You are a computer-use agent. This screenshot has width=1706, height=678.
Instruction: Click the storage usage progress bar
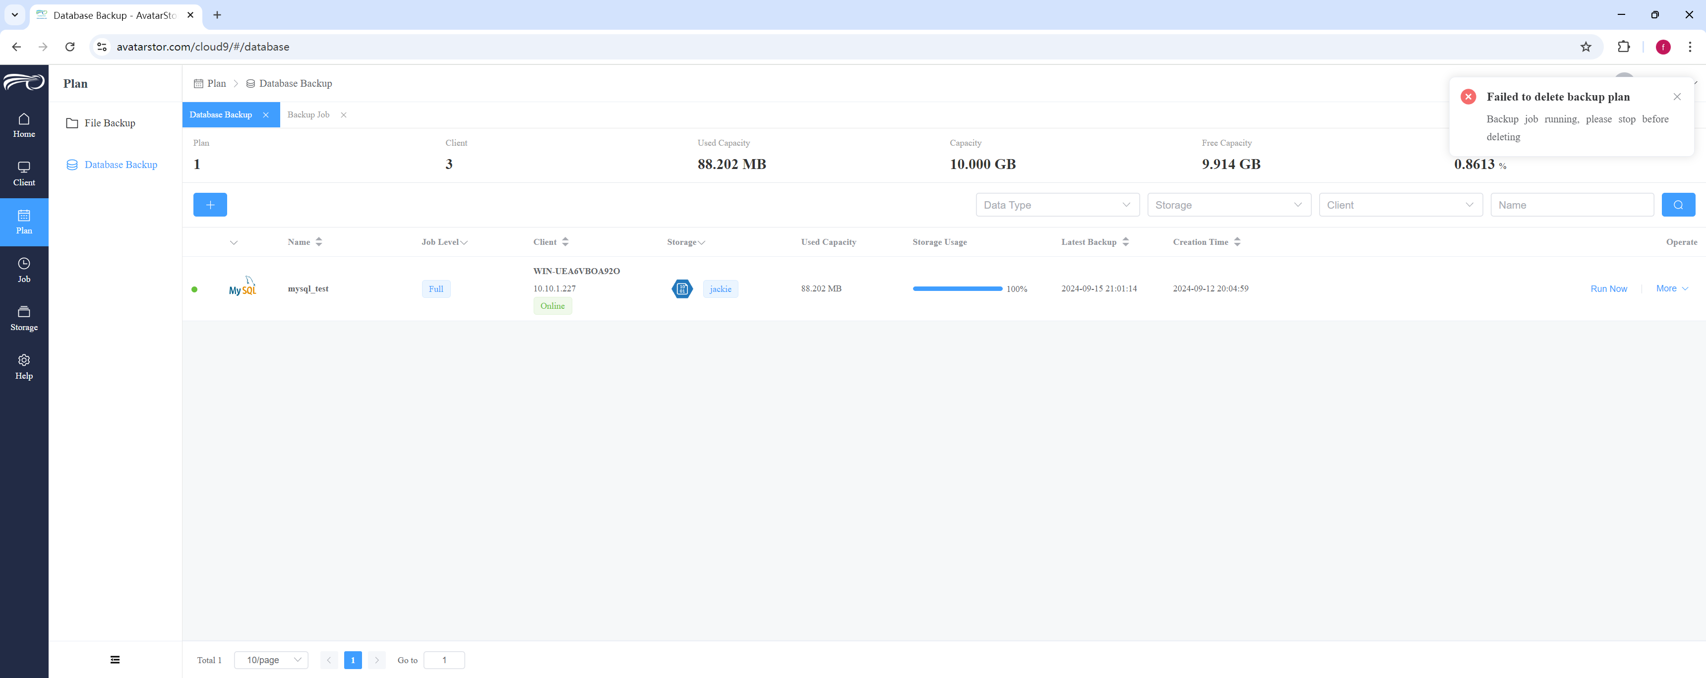(x=957, y=288)
